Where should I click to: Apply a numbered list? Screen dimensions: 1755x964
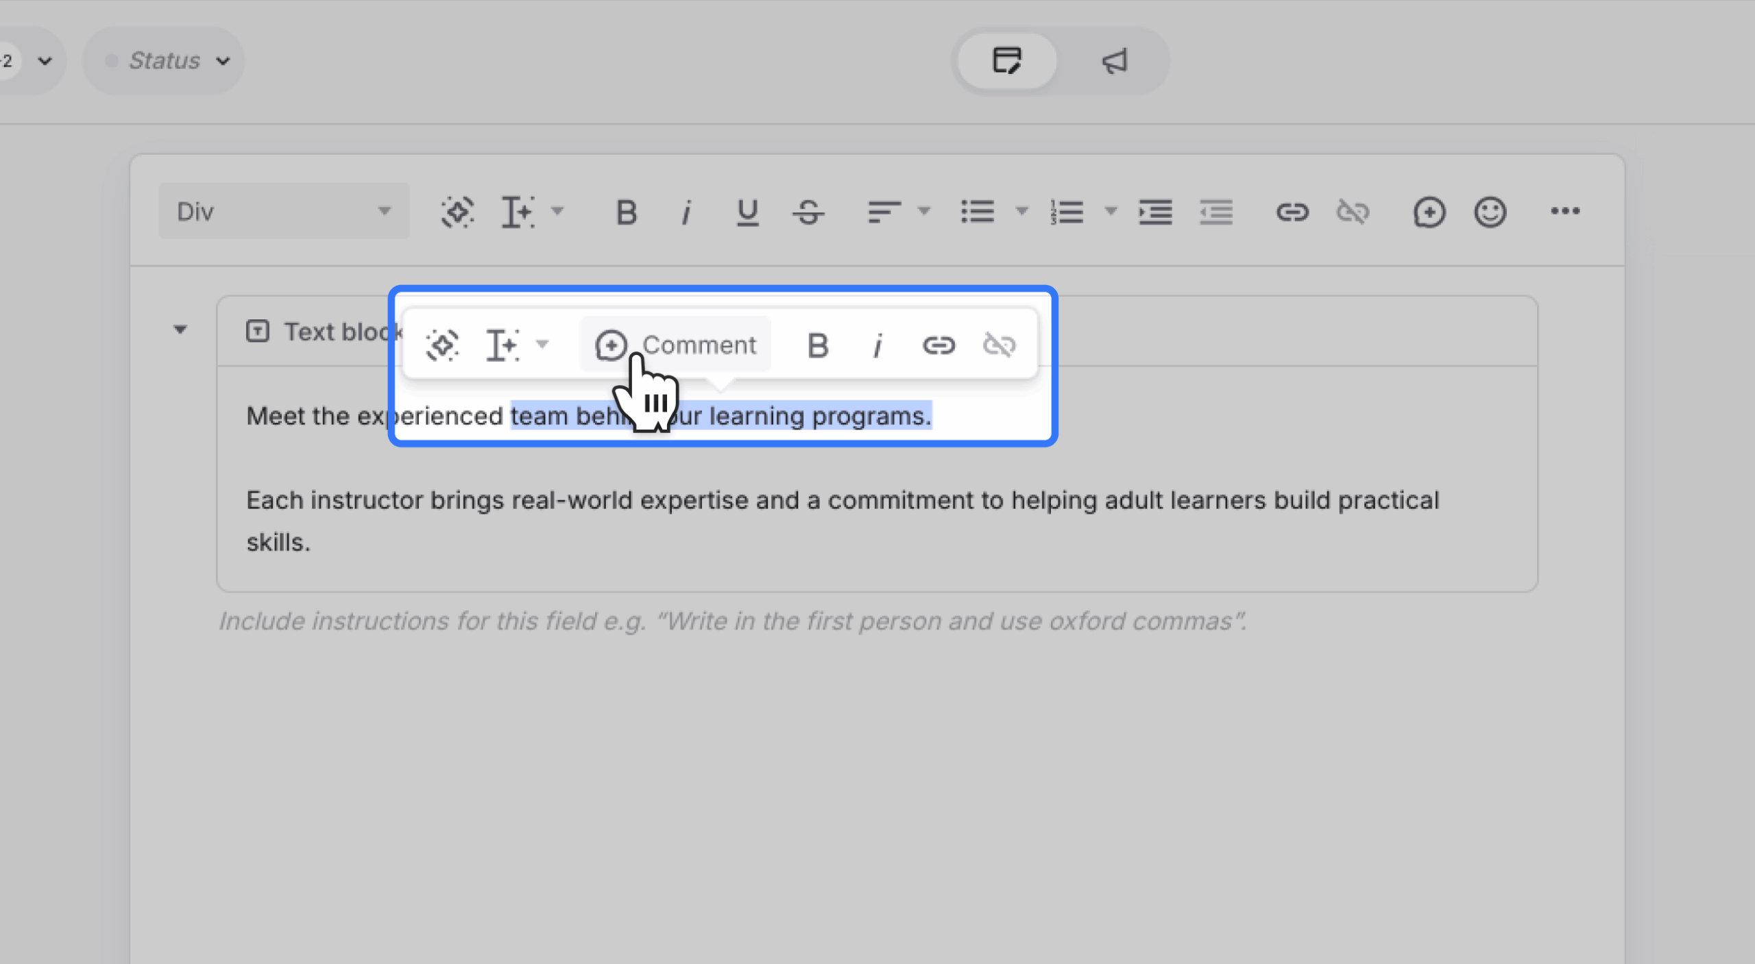(x=1067, y=212)
